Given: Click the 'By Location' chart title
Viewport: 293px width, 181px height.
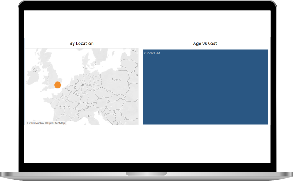Looking at the screenshot, I should (x=82, y=43).
